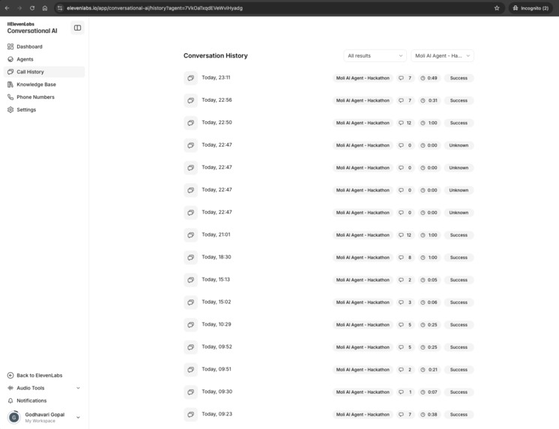Open conversation icon for Today, 09:51
The height and width of the screenshot is (429, 559).
coord(191,370)
